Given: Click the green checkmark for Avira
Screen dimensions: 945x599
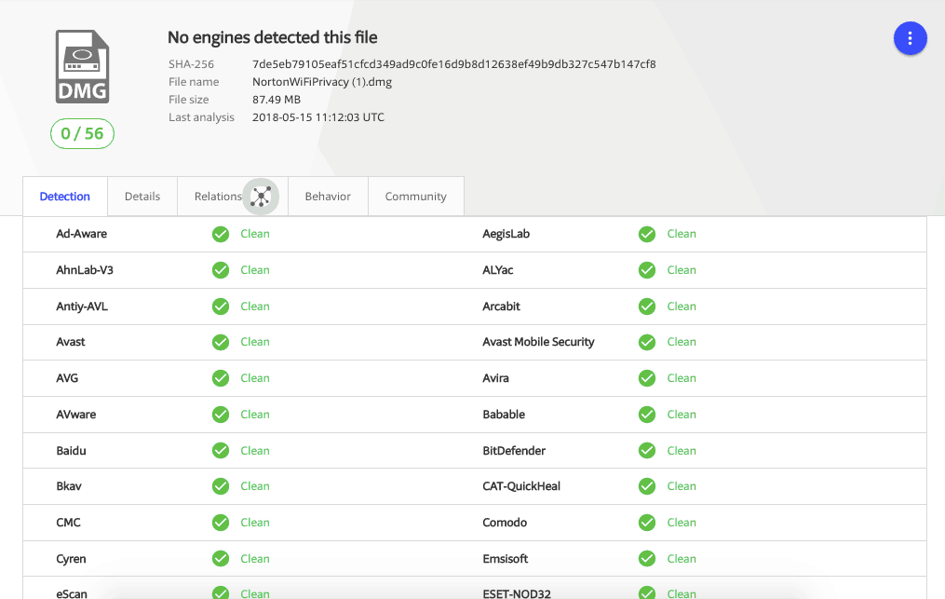Looking at the screenshot, I should click(647, 378).
